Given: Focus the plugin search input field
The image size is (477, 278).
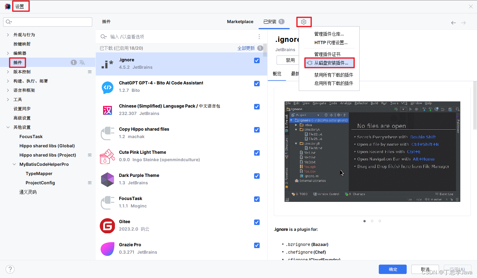Looking at the screenshot, I should click(182, 37).
